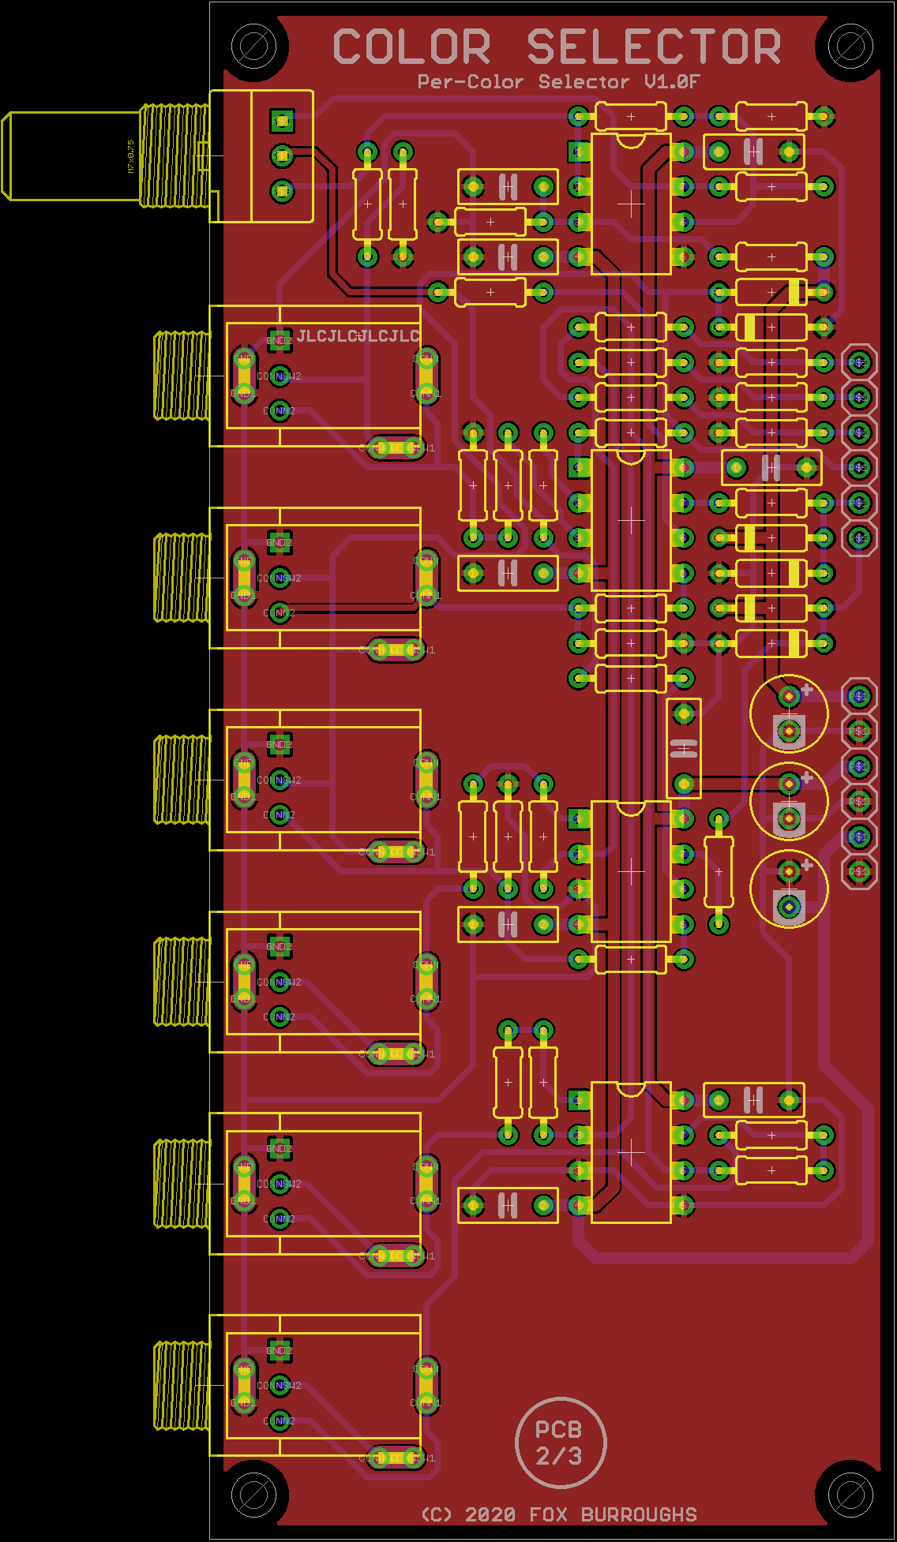
Task: Click the lowest round electrolytic capacitor footprint
Action: point(789,889)
